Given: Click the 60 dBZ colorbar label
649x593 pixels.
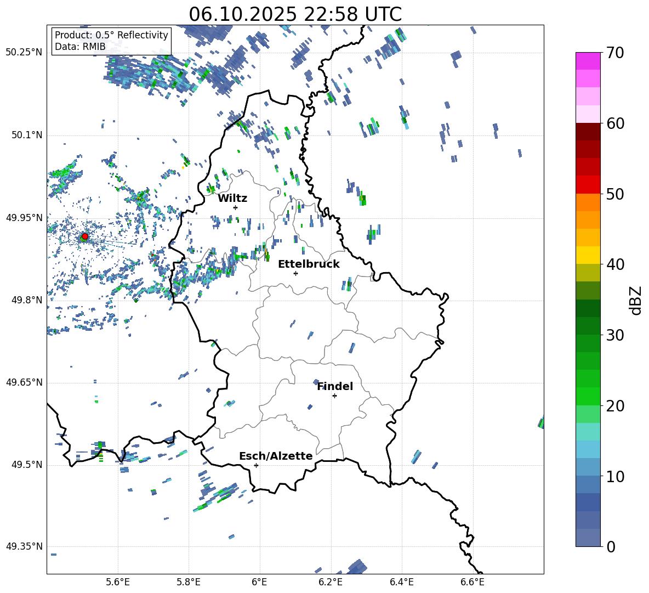Looking at the screenshot, I should (x=615, y=123).
